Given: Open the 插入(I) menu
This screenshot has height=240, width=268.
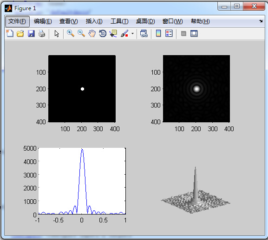Looking at the screenshot, I should pyautogui.click(x=94, y=21).
